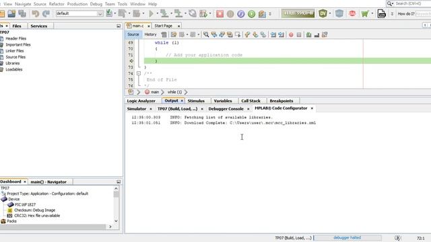This screenshot has height=242, width=431.
Task: Open the Search magnifier in top right
Action: 390,3
